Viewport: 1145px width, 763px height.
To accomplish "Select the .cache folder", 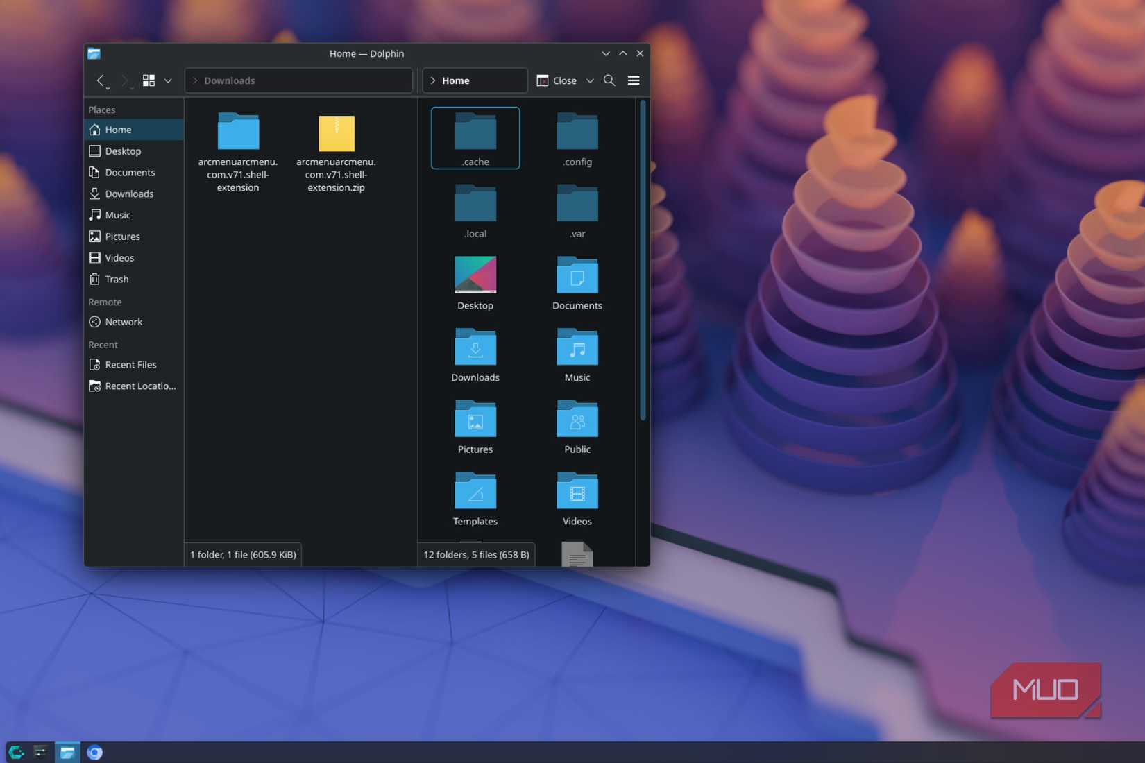I will [475, 137].
